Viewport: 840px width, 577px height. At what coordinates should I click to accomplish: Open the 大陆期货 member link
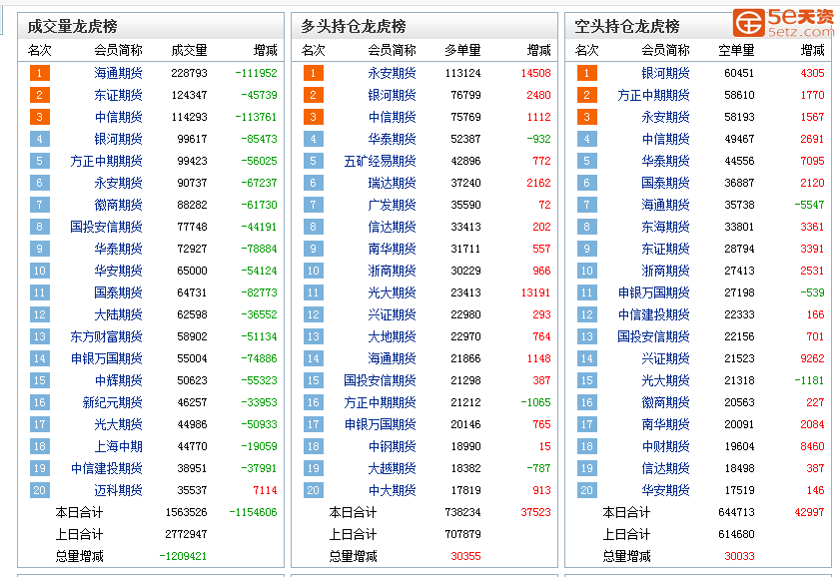[118, 314]
